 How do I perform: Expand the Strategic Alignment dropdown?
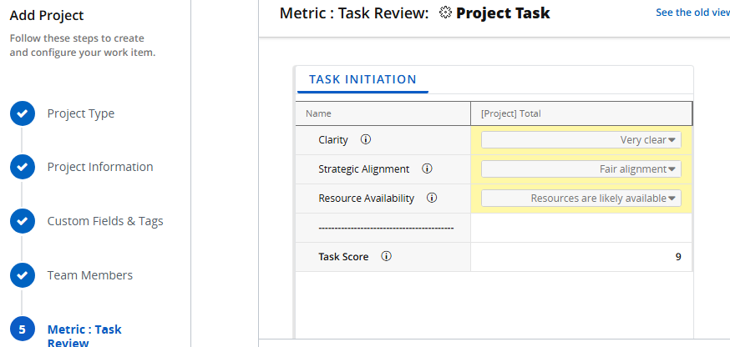point(581,169)
